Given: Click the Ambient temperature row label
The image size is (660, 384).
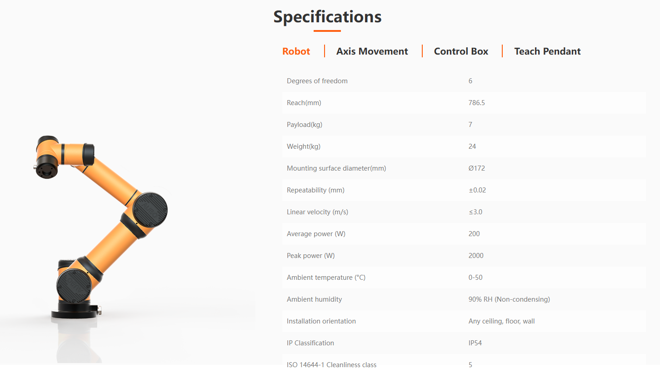Looking at the screenshot, I should click(326, 278).
